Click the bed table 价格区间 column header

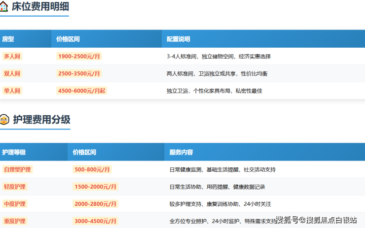click(x=68, y=39)
